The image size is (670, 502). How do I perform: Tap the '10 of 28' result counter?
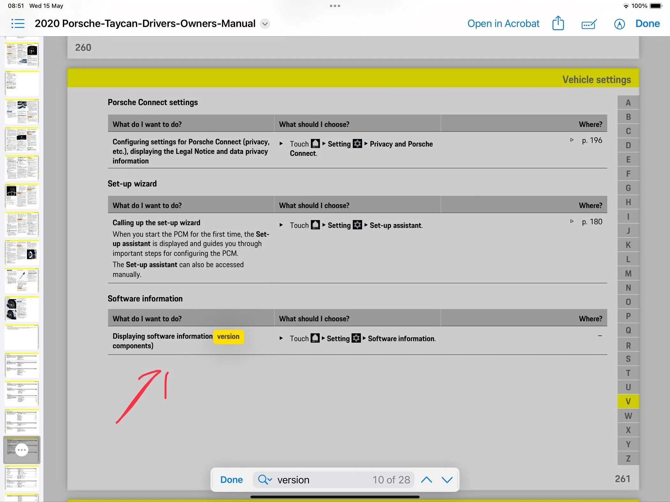pos(391,480)
